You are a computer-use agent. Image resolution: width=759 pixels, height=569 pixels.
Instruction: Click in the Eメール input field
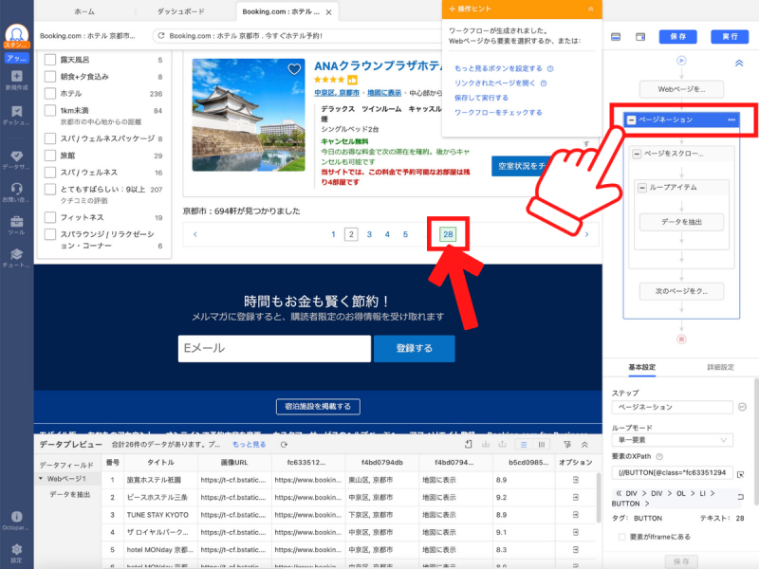(274, 348)
